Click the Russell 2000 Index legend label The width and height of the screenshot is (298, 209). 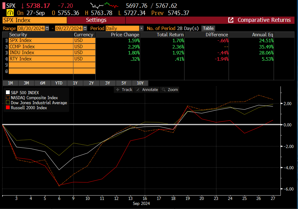pyautogui.click(x=29, y=108)
